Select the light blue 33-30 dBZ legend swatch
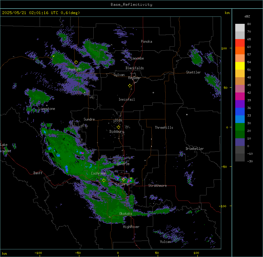Image resolution: width=263 pixels, height=257 pixels. pos(240,119)
